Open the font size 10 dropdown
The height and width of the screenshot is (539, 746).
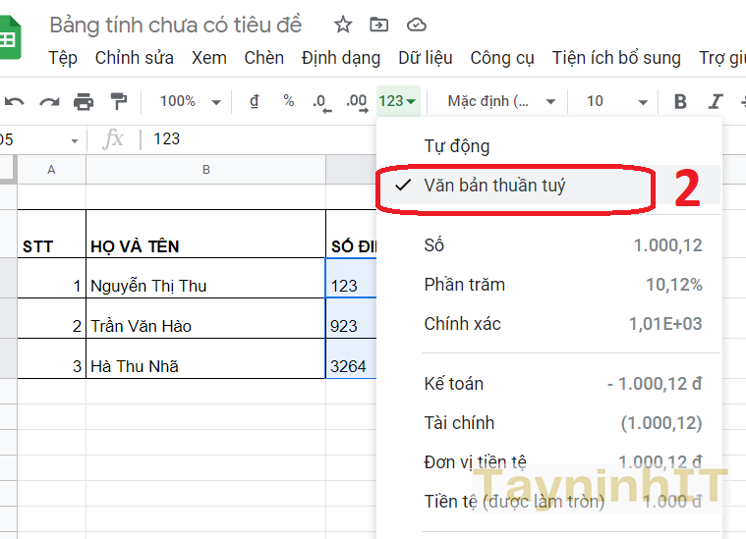(x=617, y=101)
